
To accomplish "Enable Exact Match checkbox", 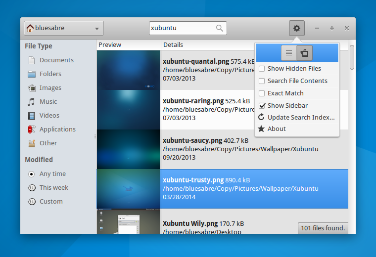I will pyautogui.click(x=262, y=93).
